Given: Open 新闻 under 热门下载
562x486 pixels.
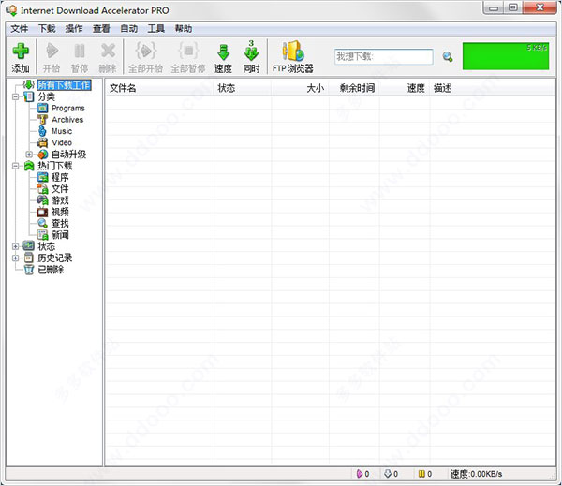Looking at the screenshot, I should point(60,235).
